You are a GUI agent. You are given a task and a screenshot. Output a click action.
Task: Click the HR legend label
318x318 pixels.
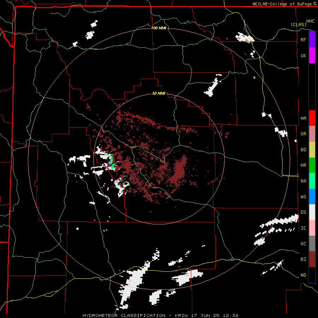tap(303, 165)
